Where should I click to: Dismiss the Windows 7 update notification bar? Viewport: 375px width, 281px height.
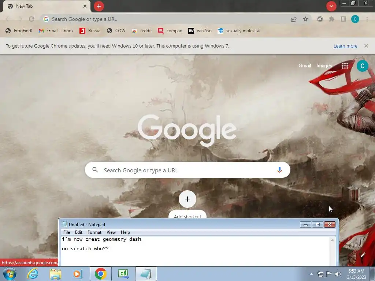[366, 46]
